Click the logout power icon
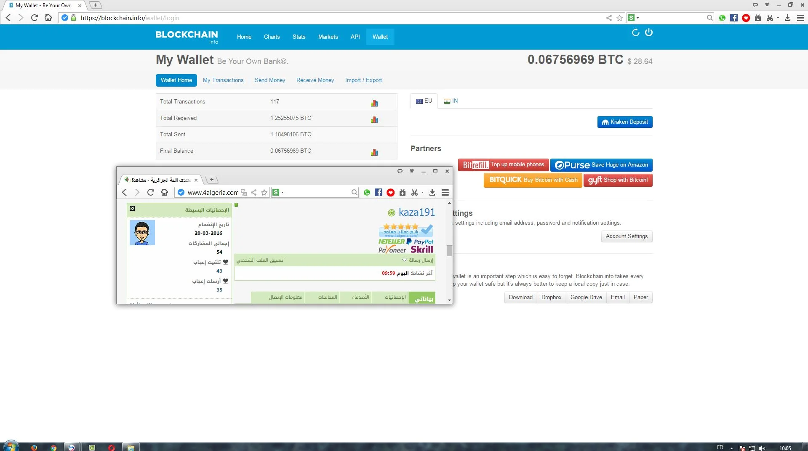The width and height of the screenshot is (808, 451). [648, 33]
